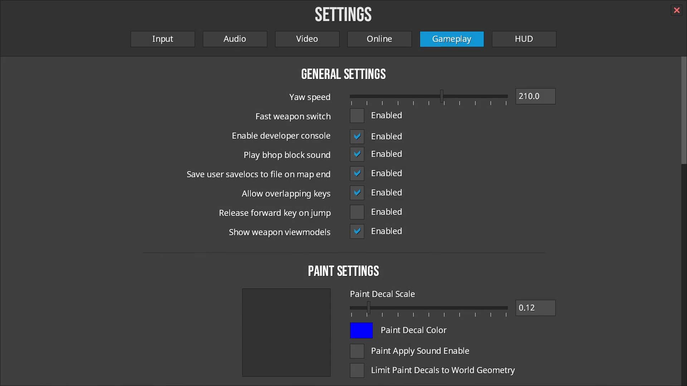Select the Online settings tab
Viewport: 687px width, 386px height.
(379, 39)
